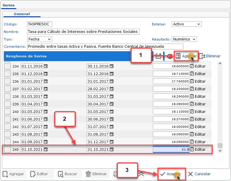The image size is (231, 181).
Task: Click the series list scrollbar thumb
Action: [220, 145]
